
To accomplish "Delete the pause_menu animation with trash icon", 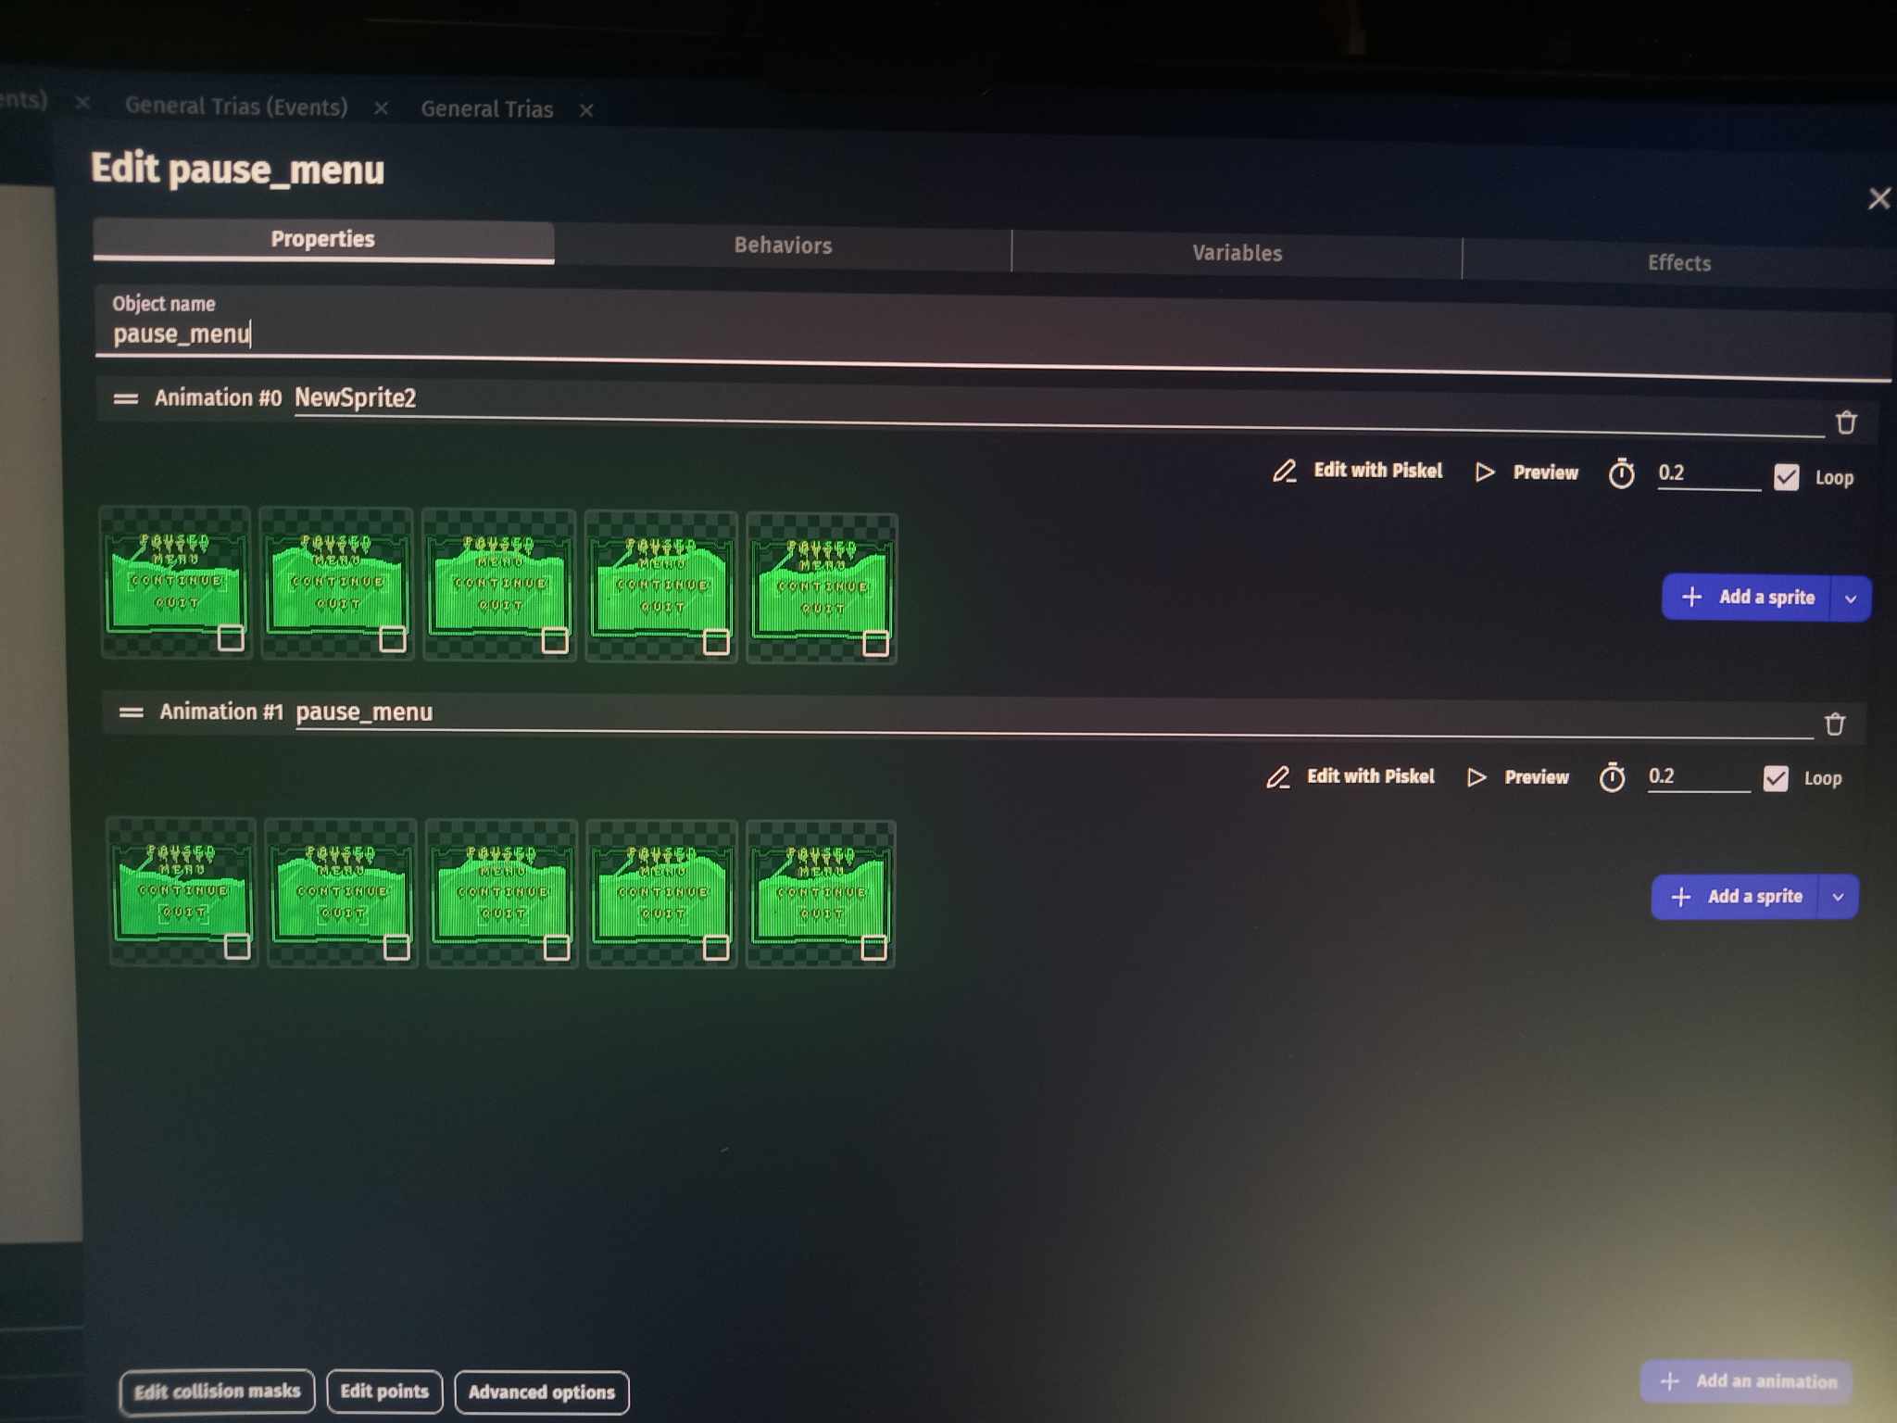I will 1835,724.
